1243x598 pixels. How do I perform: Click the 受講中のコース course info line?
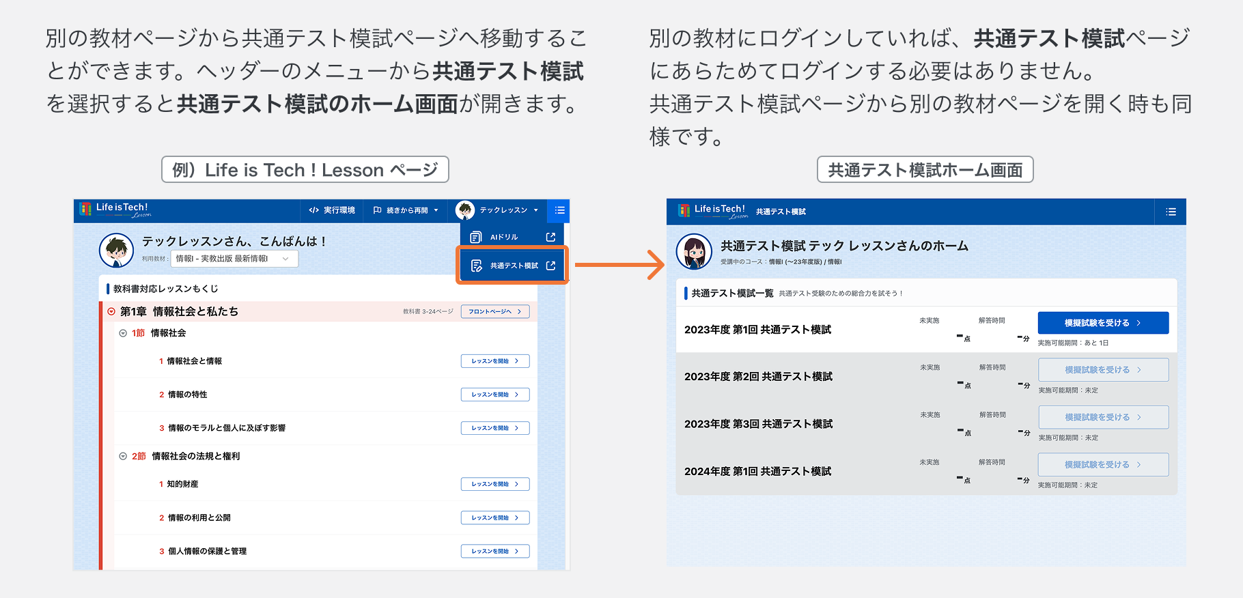(781, 262)
